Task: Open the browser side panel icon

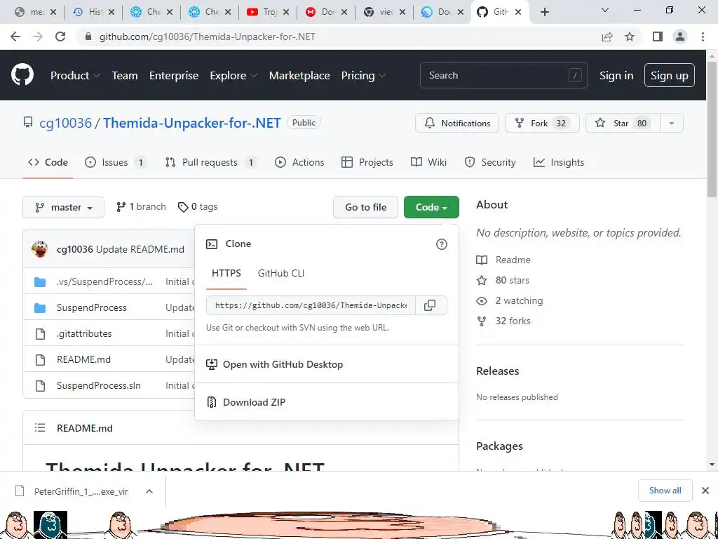Action: click(658, 36)
